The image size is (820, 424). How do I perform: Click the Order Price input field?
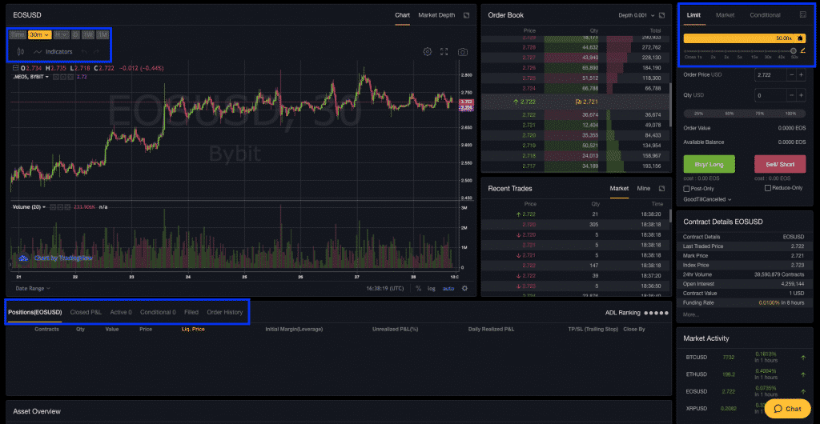point(770,75)
